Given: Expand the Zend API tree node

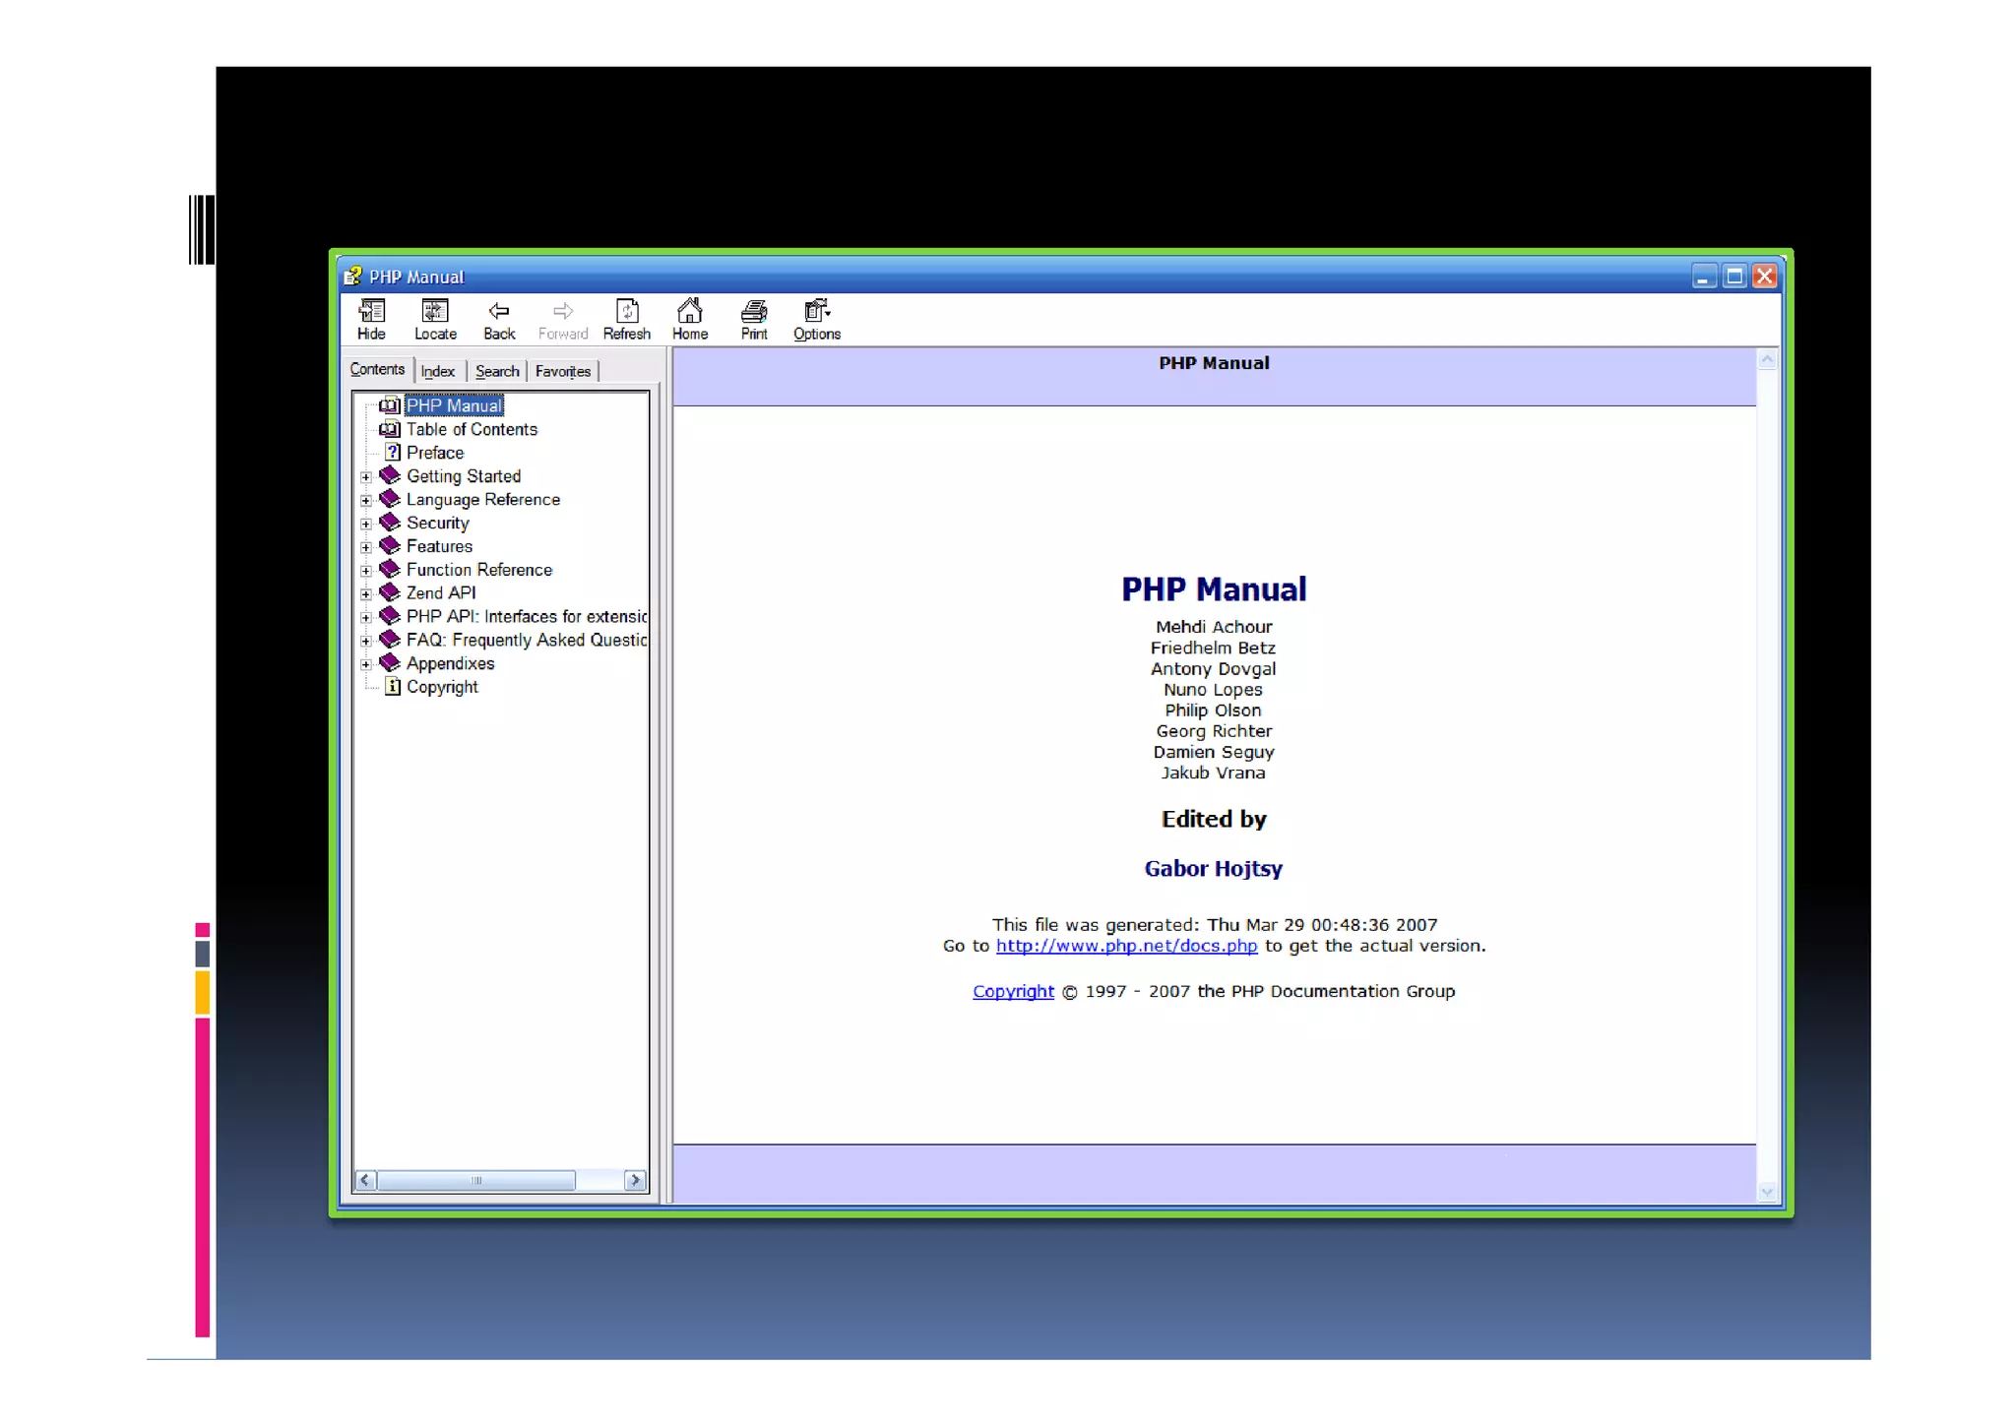Looking at the screenshot, I should point(366,594).
